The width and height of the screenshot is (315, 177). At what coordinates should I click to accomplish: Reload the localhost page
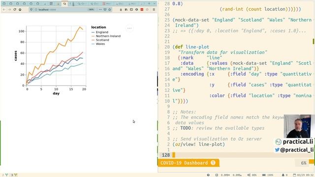tap(15, 9)
